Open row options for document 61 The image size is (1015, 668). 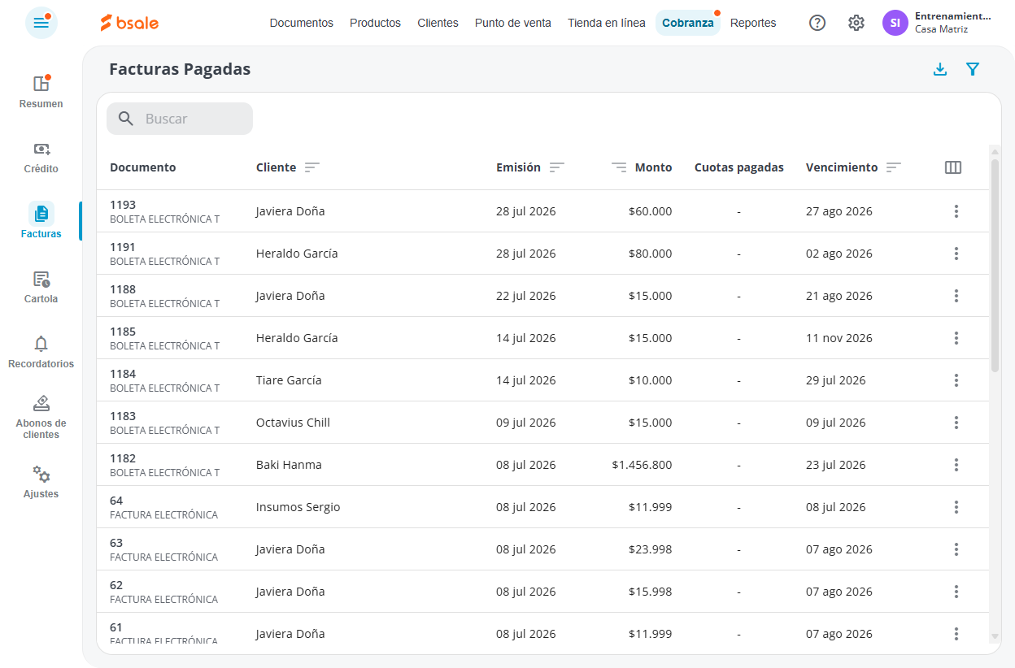(956, 634)
